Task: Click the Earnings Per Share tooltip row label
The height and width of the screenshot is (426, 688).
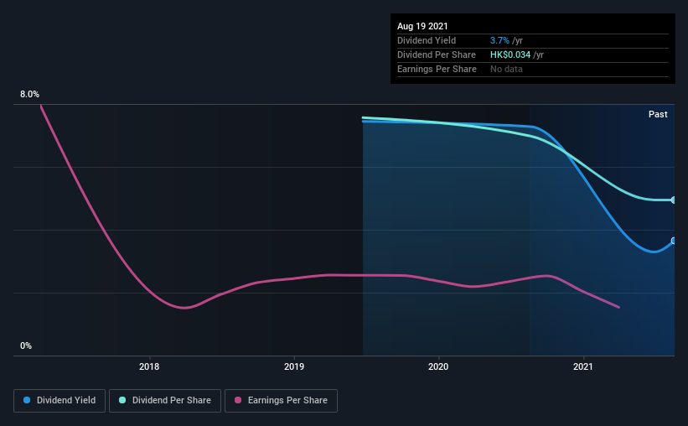Action: (437, 69)
